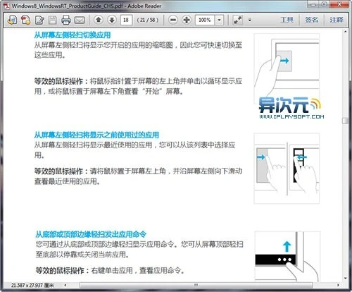Image resolution: width=352 pixels, height=292 pixels.
Task: Print the document with printer icon
Action: point(66,20)
